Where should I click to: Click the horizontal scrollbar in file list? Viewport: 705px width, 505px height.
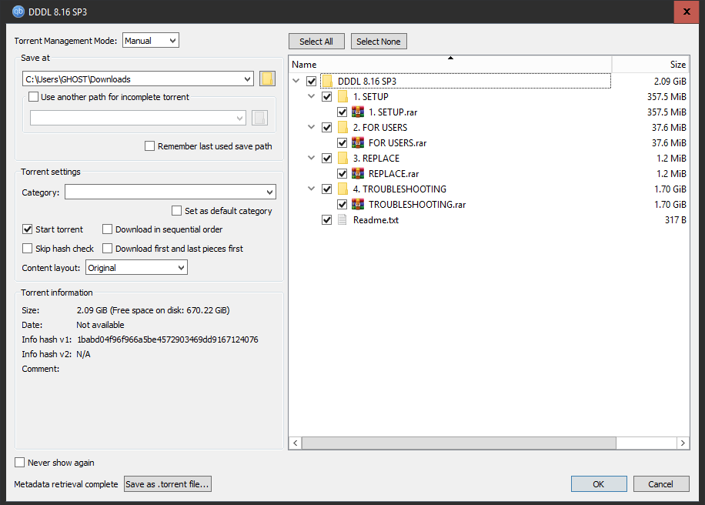pyautogui.click(x=459, y=443)
